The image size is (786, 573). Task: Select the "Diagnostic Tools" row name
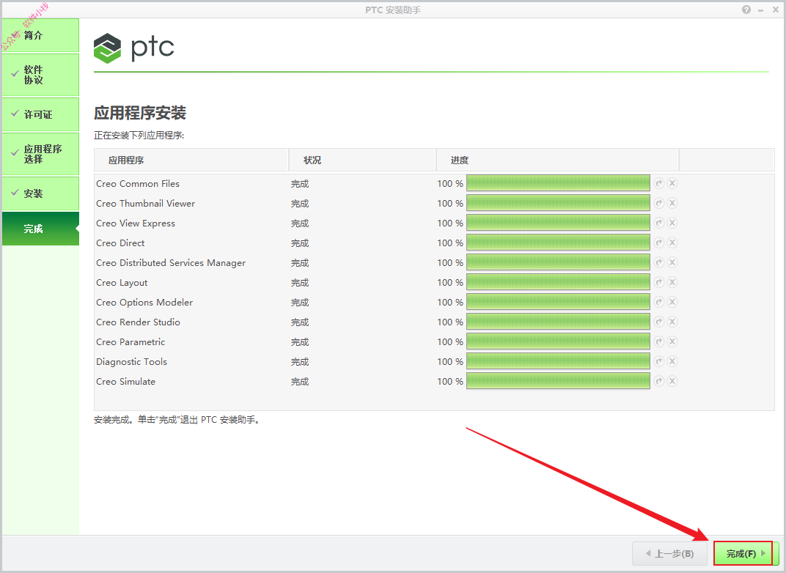[x=131, y=362]
